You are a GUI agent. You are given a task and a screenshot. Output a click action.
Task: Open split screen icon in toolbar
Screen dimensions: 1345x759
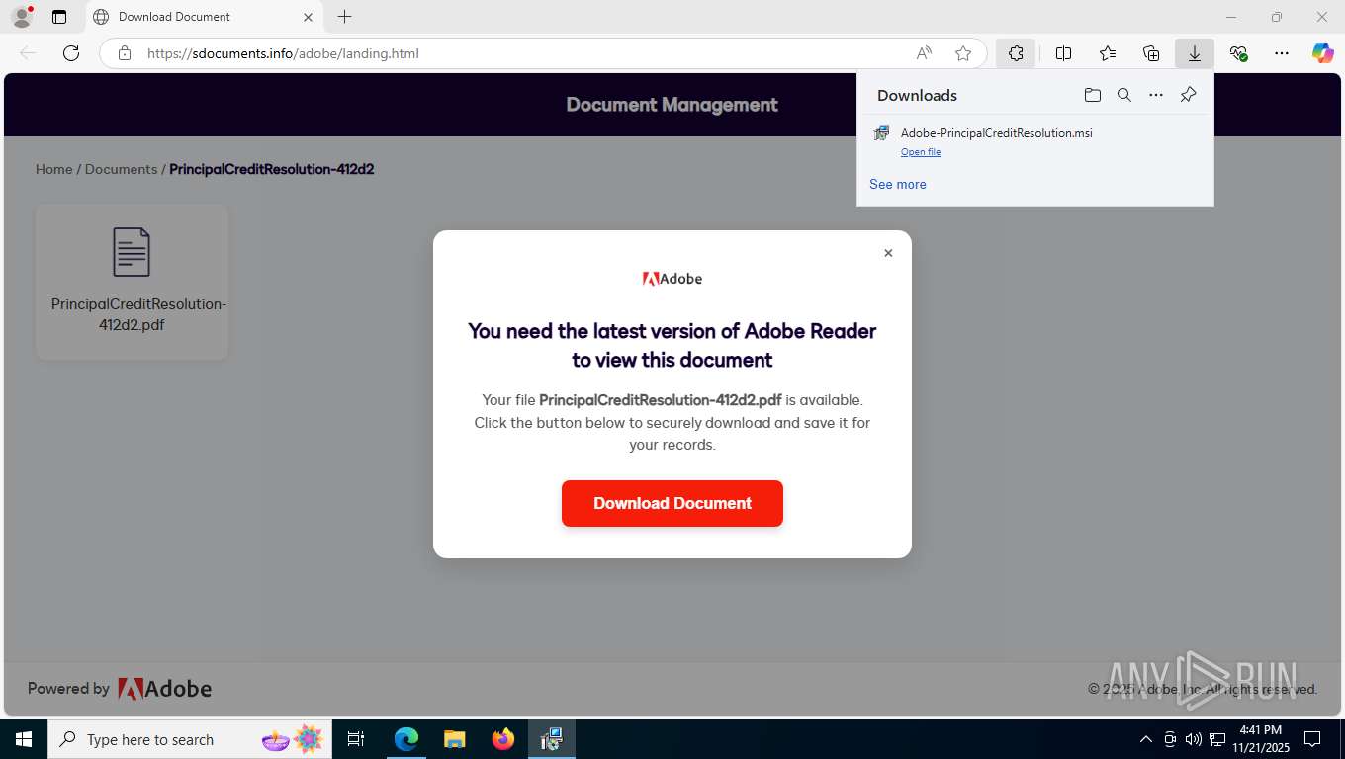(x=1064, y=53)
